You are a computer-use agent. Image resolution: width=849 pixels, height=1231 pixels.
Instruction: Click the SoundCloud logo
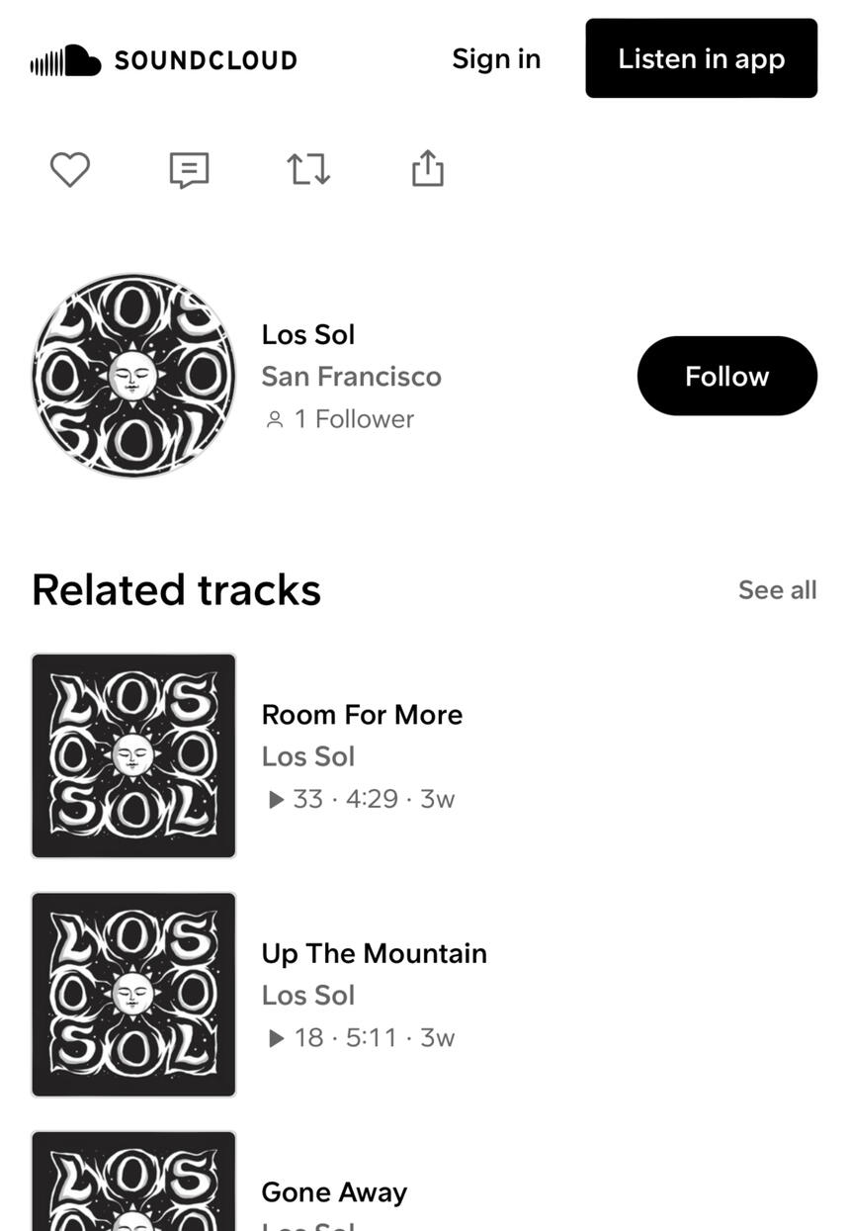tap(163, 59)
